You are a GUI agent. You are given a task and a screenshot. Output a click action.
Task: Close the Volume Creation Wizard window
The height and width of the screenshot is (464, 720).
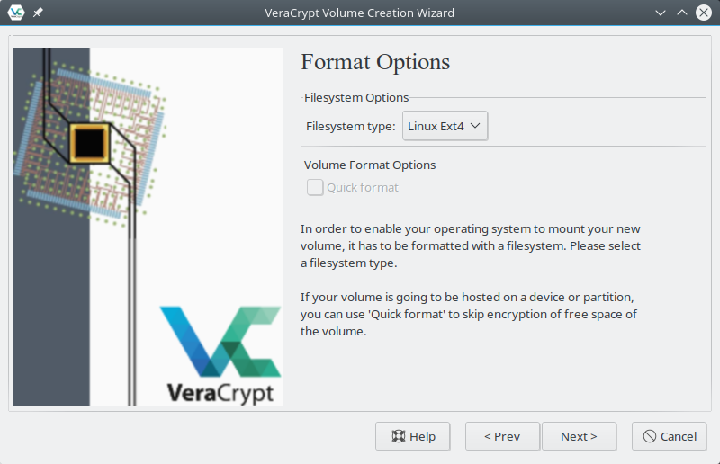coord(704,13)
